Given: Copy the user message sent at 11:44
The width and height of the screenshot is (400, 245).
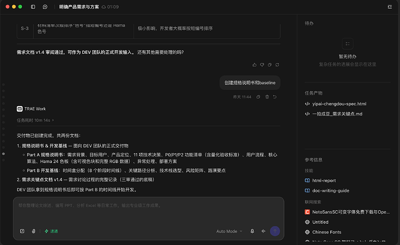Looking at the screenshot, I should tap(258, 97).
